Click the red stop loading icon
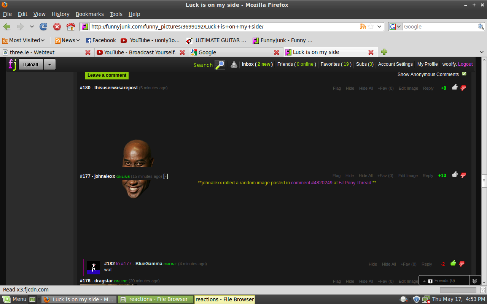The image size is (487, 304). 57,27
